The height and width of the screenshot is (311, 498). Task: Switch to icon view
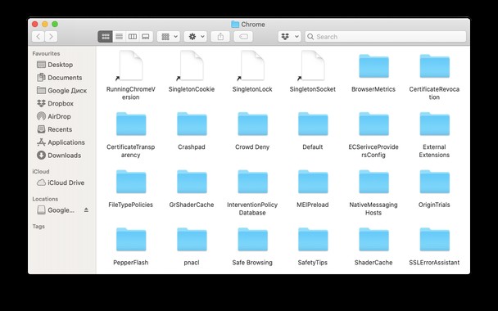click(x=106, y=37)
